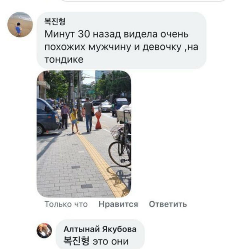Select the comment bubble starting Минут 30 назад
Viewport: 238px width, 249px height.
point(121,41)
